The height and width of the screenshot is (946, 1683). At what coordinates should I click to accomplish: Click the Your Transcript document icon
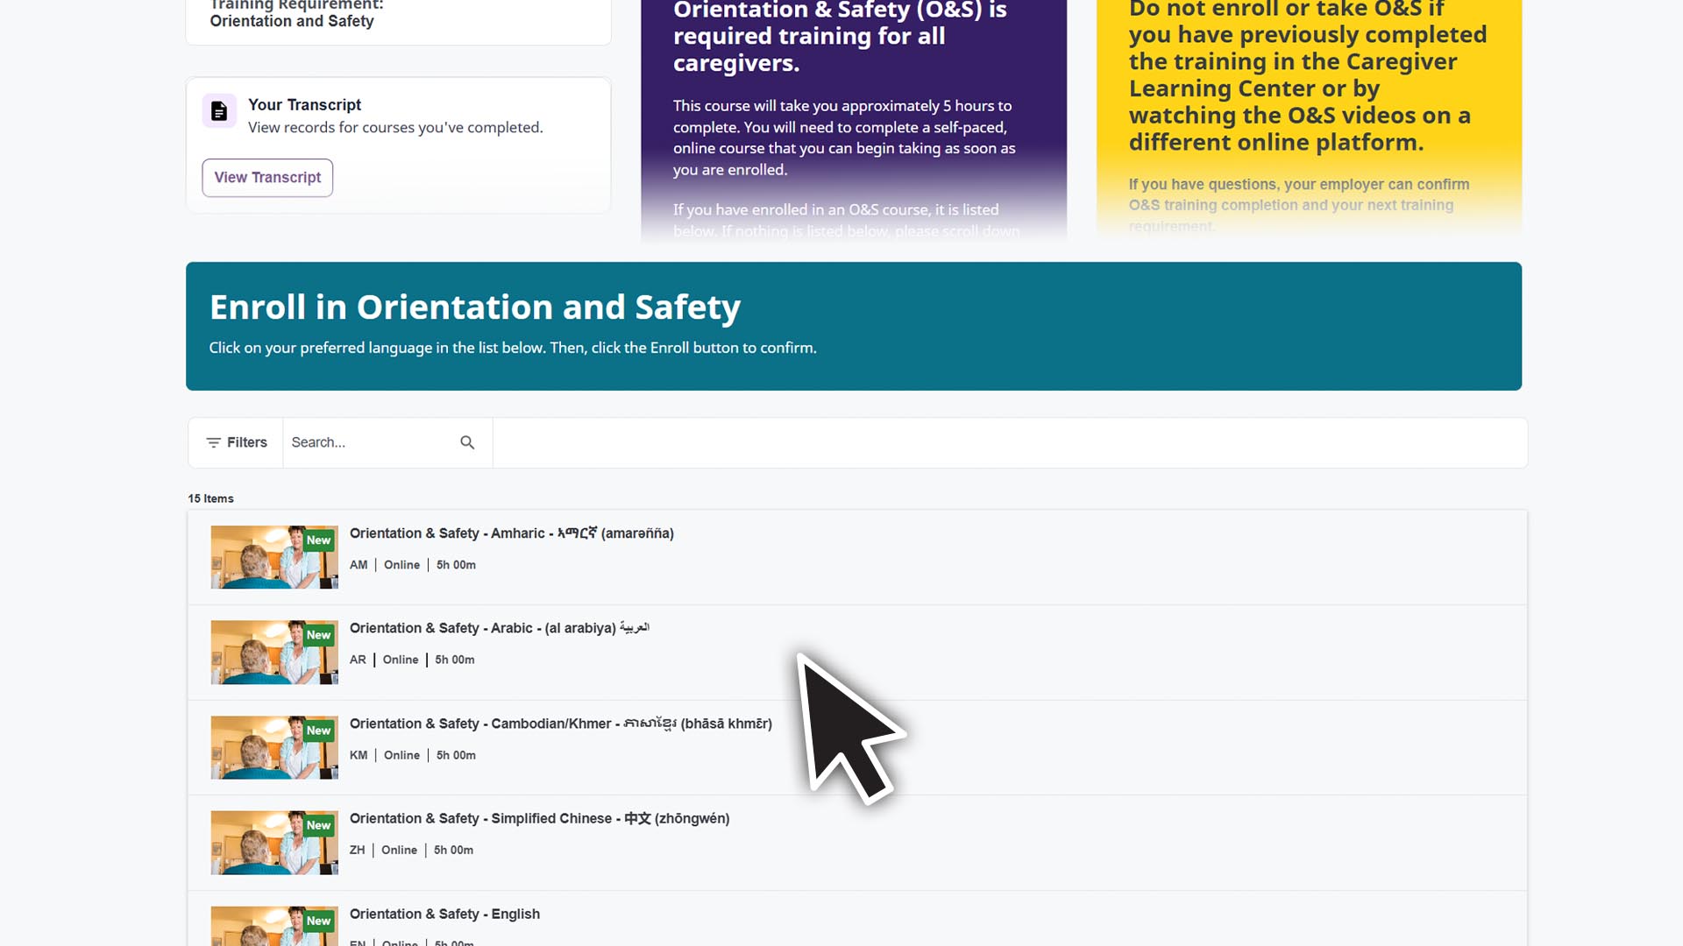pos(219,111)
